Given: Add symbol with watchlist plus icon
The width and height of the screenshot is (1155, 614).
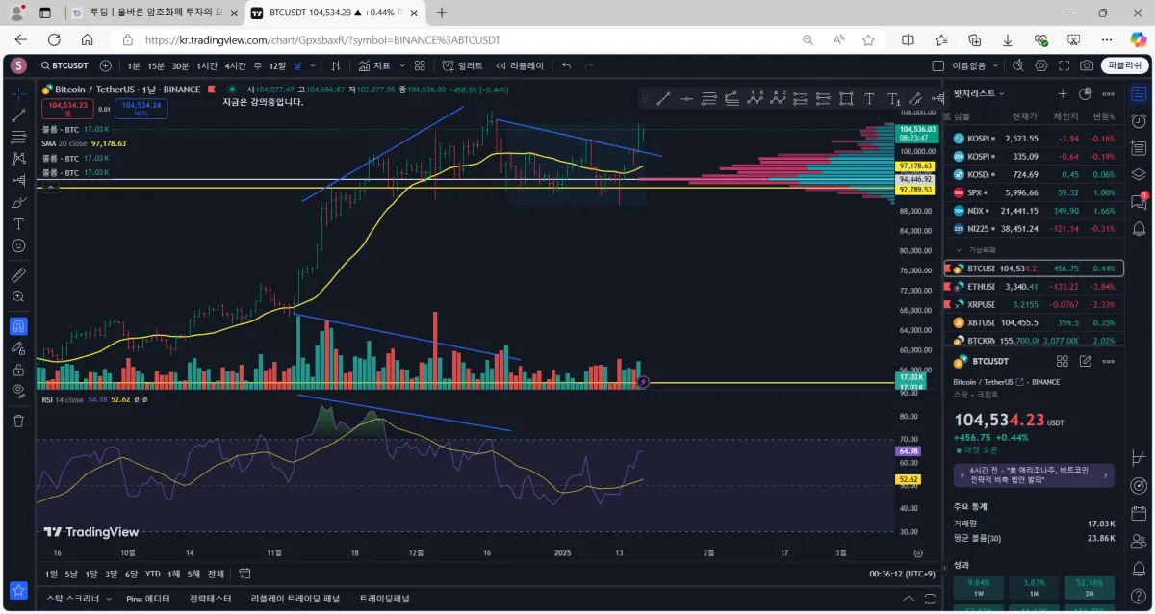Looking at the screenshot, I should 1063,93.
